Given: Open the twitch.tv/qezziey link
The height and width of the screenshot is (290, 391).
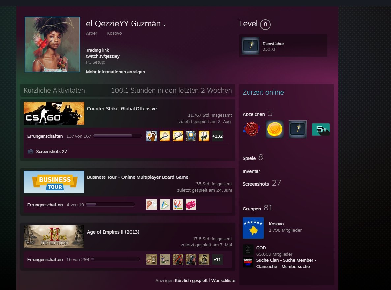Looking at the screenshot, I should pos(103,56).
